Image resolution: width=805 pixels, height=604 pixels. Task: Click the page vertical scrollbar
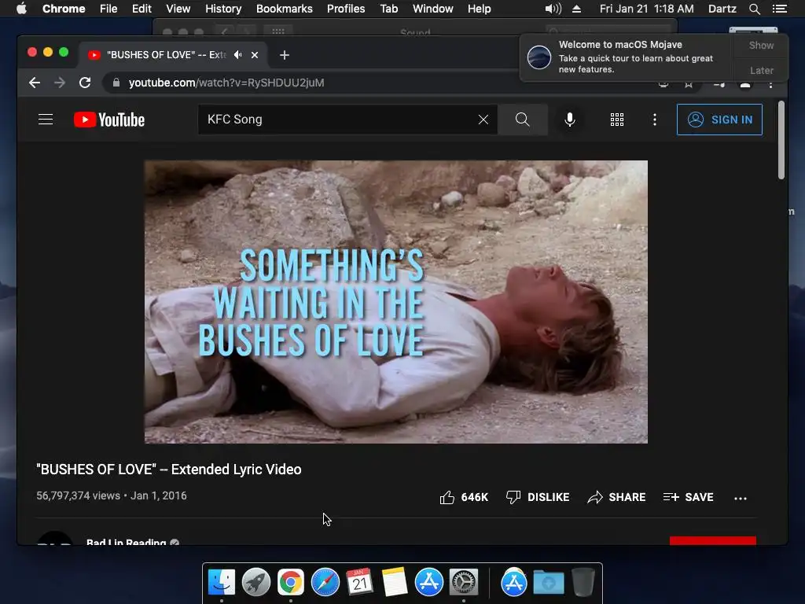tap(781, 140)
